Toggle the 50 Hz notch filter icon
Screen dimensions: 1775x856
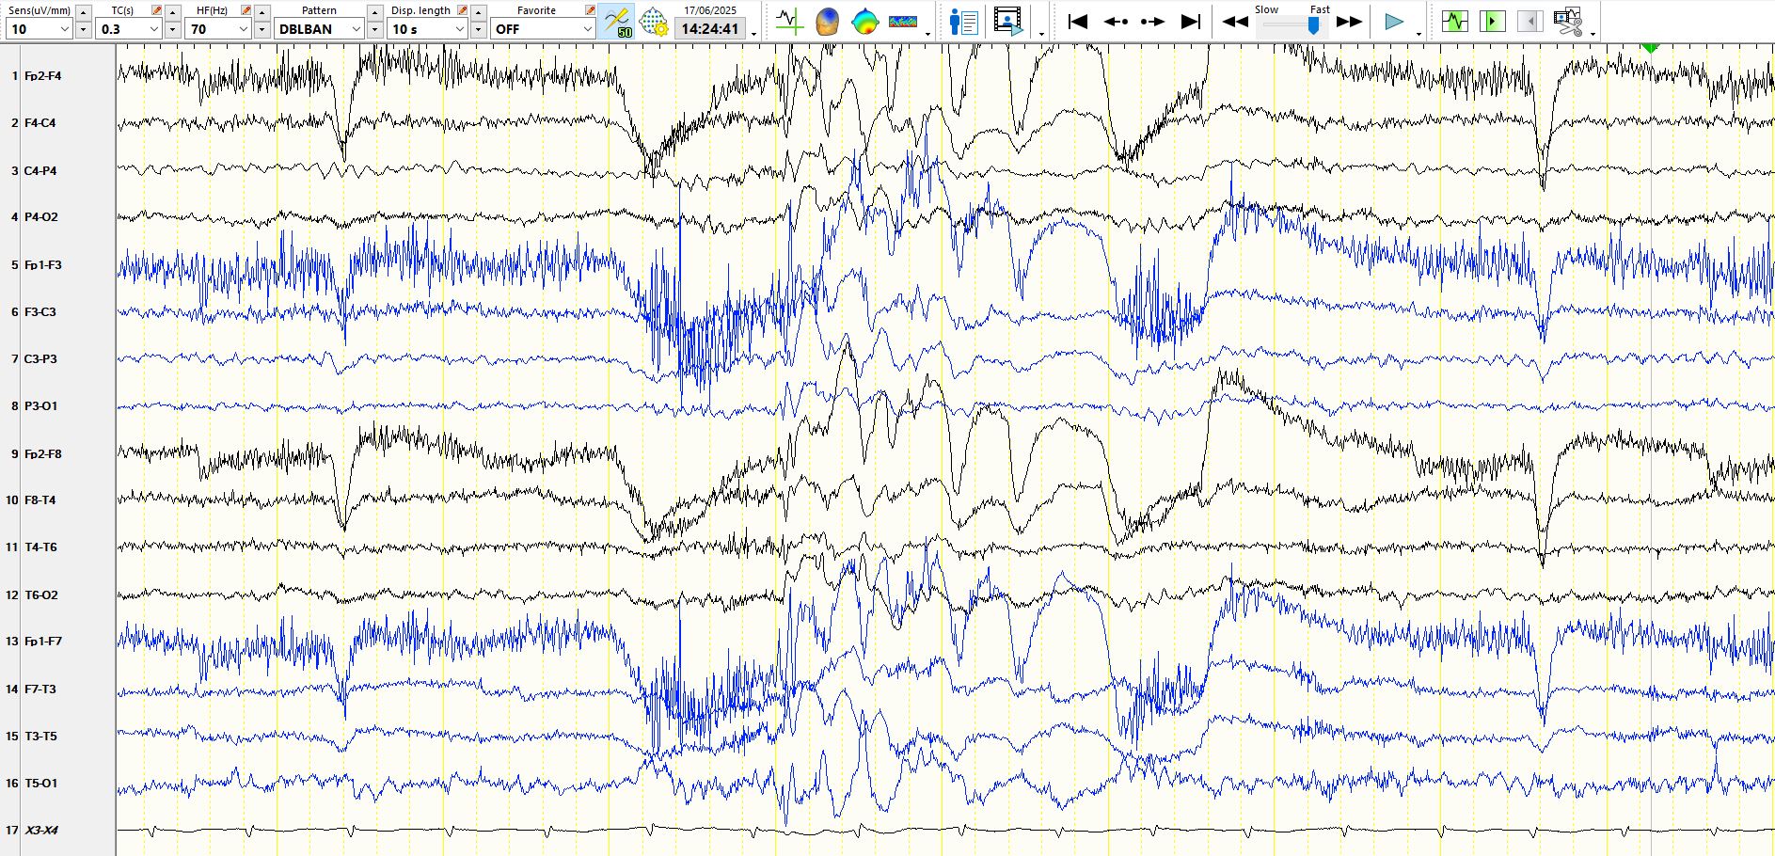[617, 21]
